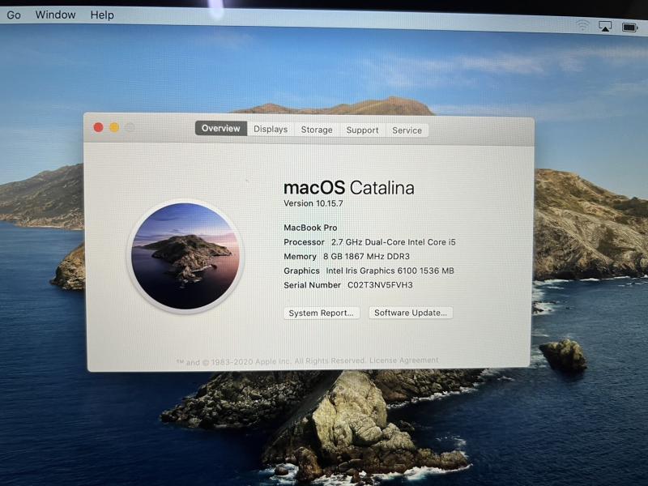This screenshot has width=648, height=486.
Task: Open the Go menu
Action: click(14, 15)
